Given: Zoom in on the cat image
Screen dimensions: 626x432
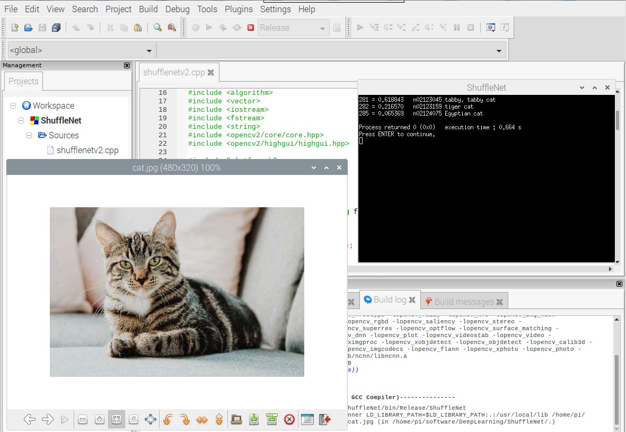Looking at the screenshot, I should click(x=99, y=420).
